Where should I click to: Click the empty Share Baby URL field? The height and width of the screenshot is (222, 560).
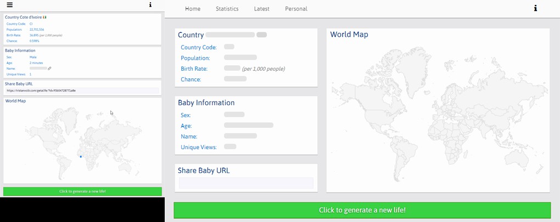point(246,183)
